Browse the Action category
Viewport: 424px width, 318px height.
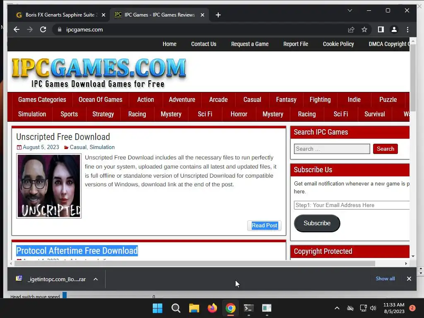click(x=145, y=99)
